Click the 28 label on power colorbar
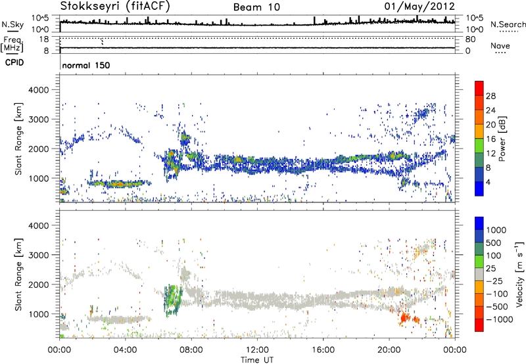Screen dimensions: 526x364 pyautogui.click(x=490, y=96)
